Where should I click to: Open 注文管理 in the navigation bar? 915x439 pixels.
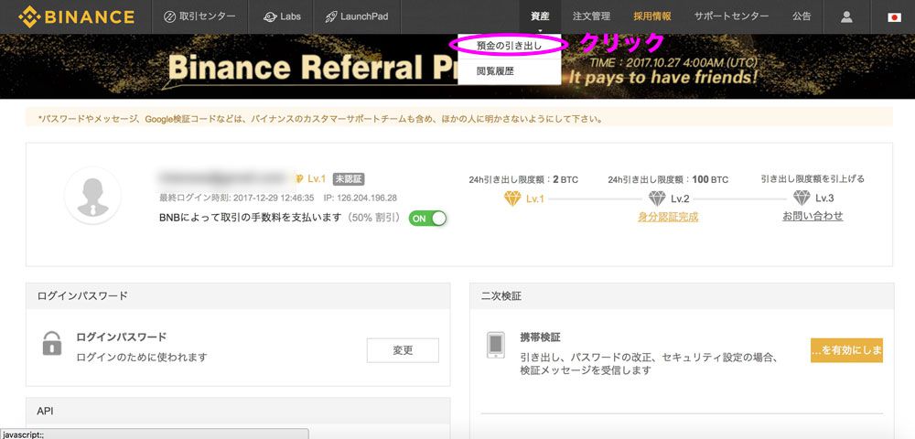pos(592,16)
